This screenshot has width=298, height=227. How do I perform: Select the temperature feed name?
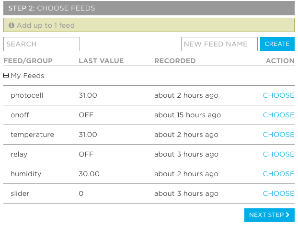pos(32,135)
